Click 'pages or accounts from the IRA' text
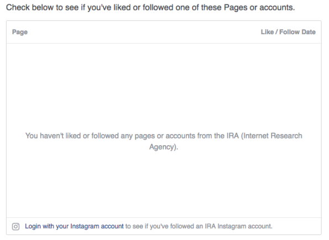 [187, 136]
